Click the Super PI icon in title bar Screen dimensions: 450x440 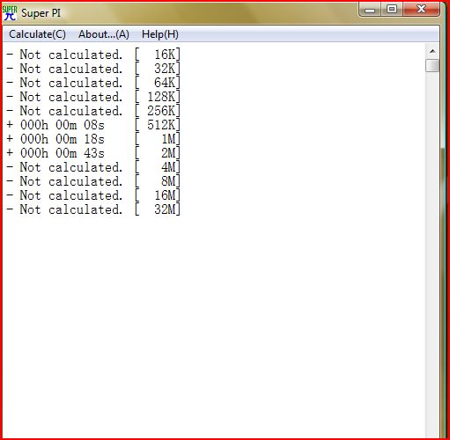pos(10,13)
